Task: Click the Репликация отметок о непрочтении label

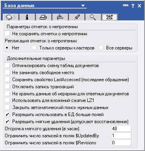Action: (x=41, y=41)
